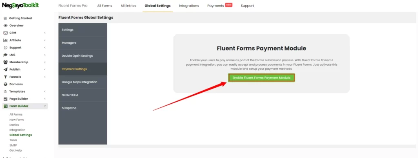
Task: Collapse the Form Builder section chevron
Action: click(x=45, y=106)
